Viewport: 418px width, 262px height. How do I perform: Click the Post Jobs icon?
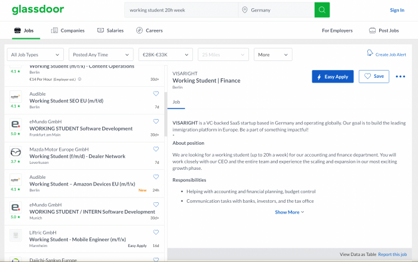(x=372, y=30)
